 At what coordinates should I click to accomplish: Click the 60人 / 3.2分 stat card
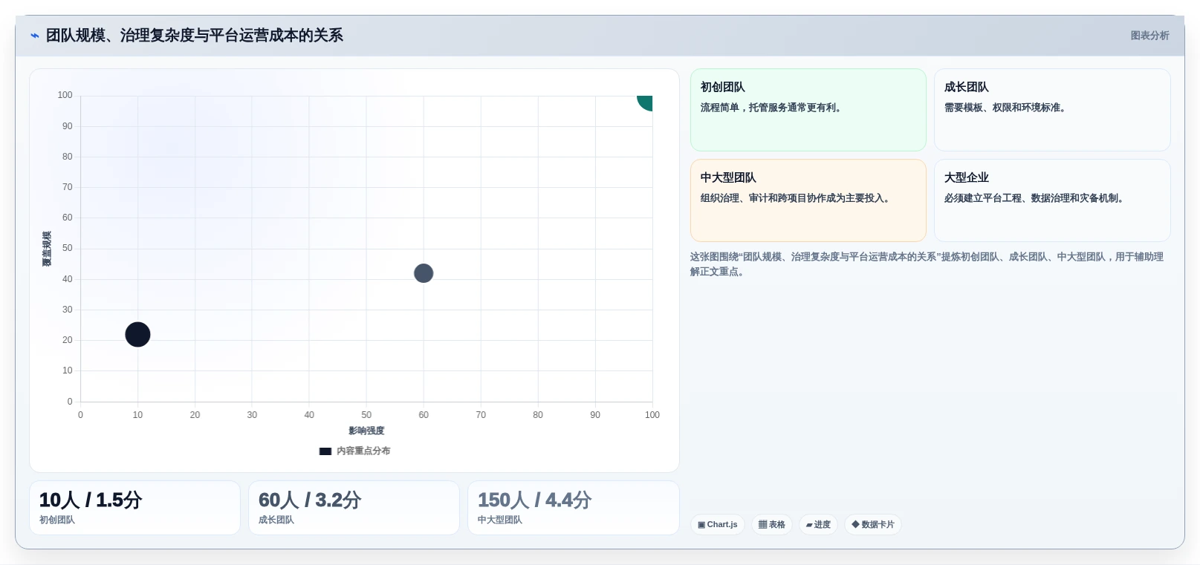354,508
